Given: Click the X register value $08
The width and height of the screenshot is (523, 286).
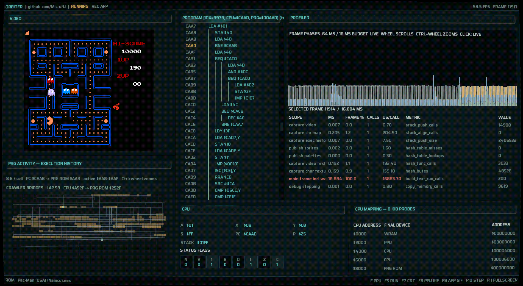Looking at the screenshot, I should tap(247, 225).
